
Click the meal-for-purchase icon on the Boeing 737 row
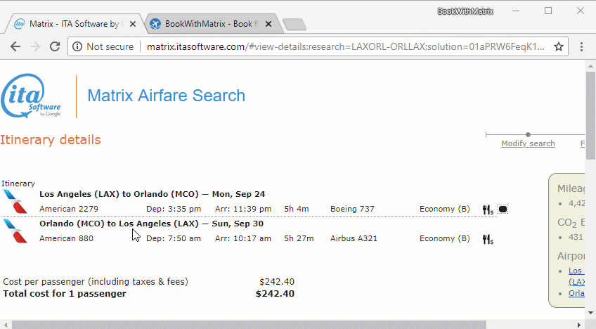tap(487, 209)
